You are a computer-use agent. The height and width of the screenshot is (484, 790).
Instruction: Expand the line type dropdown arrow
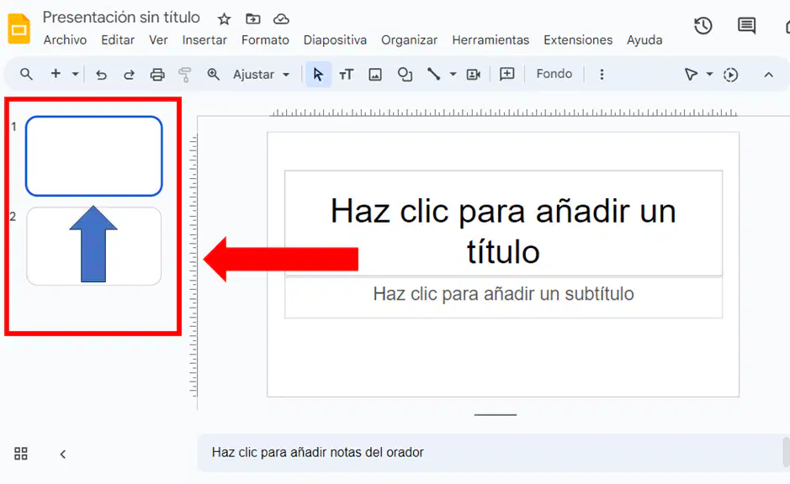[453, 75]
